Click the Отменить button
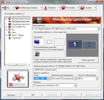The image size is (104, 100). (x=72, y=95)
